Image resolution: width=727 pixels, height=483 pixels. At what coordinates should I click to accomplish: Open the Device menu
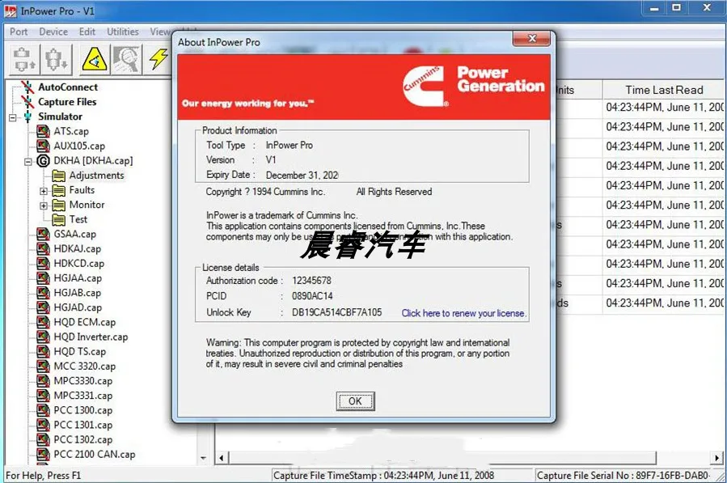click(x=53, y=31)
